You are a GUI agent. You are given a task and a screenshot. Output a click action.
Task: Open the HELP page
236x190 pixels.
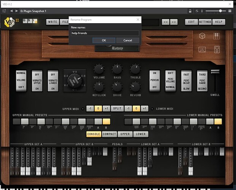click(219, 22)
